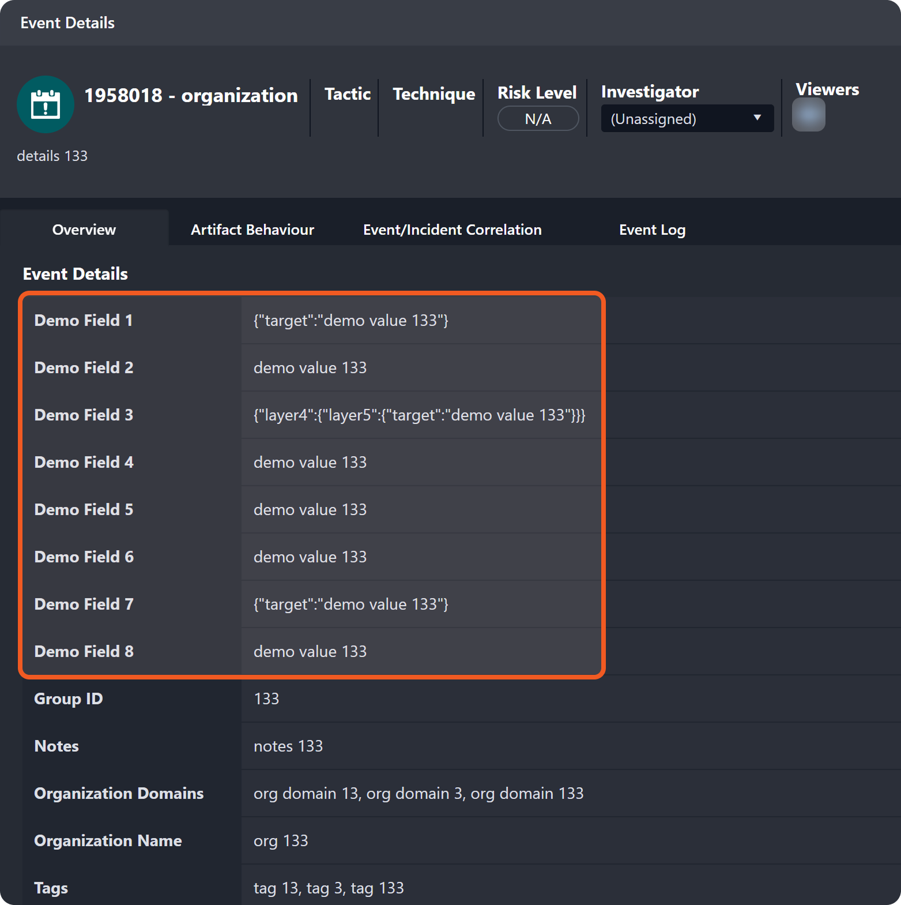This screenshot has width=901, height=905.
Task: Click the calendar alert event icon
Action: (x=46, y=104)
